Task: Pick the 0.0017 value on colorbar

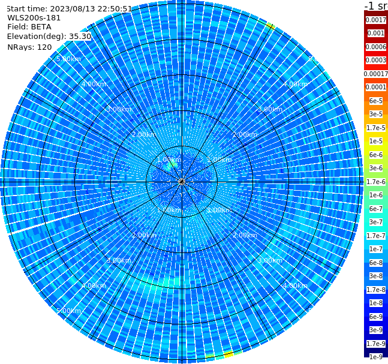Action: click(x=375, y=20)
